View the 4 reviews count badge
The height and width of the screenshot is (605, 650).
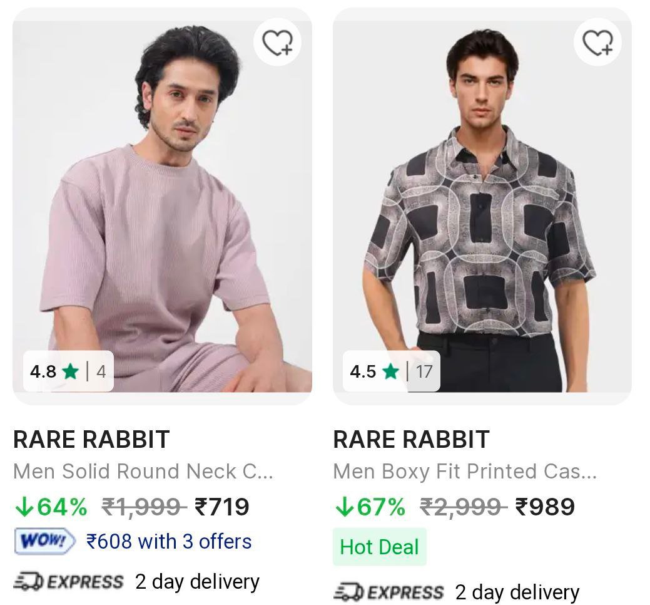coord(101,371)
